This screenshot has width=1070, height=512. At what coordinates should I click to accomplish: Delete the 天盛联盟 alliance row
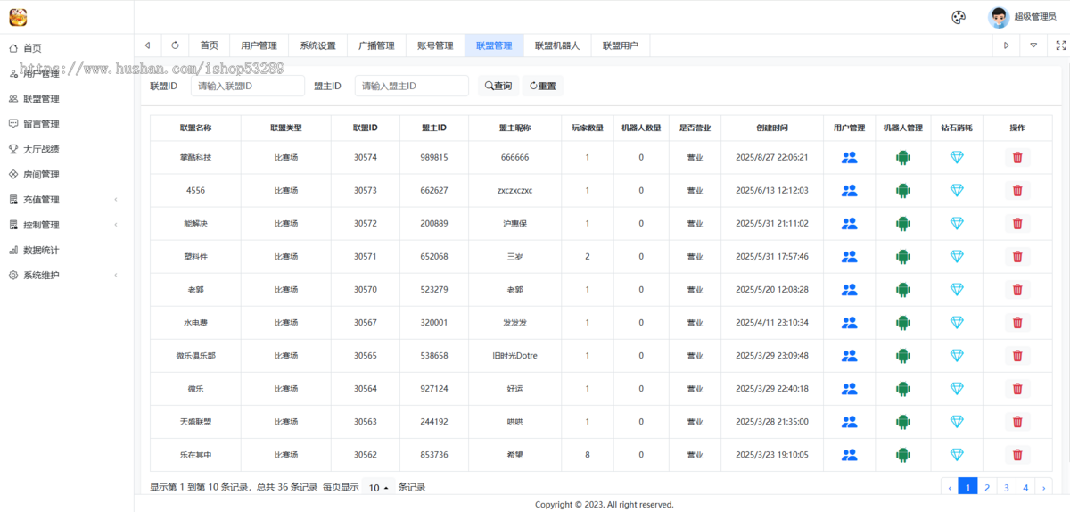point(1017,421)
